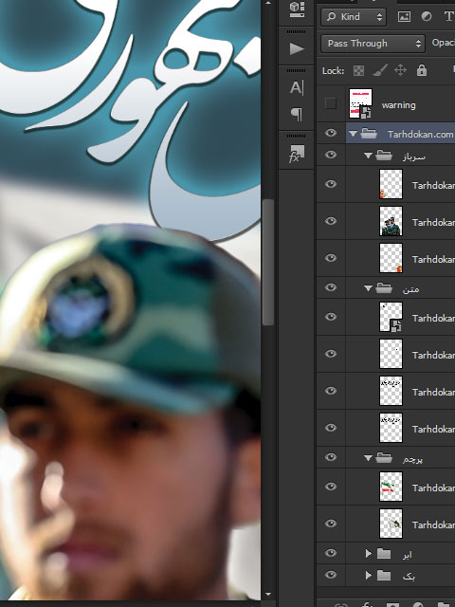Image resolution: width=455 pixels, height=607 pixels.
Task: Select the soldiers photo layer thumbnail
Action: point(391,221)
